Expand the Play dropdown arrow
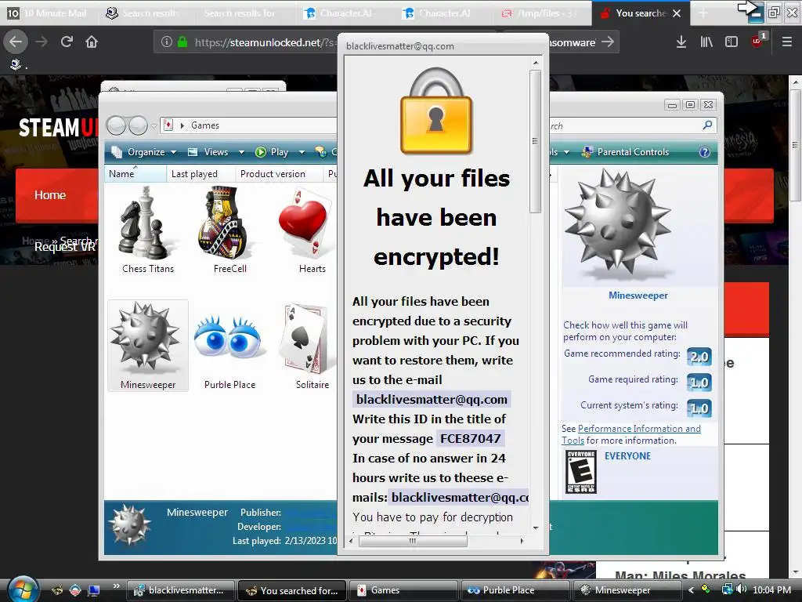The height and width of the screenshot is (602, 802). [x=302, y=152]
